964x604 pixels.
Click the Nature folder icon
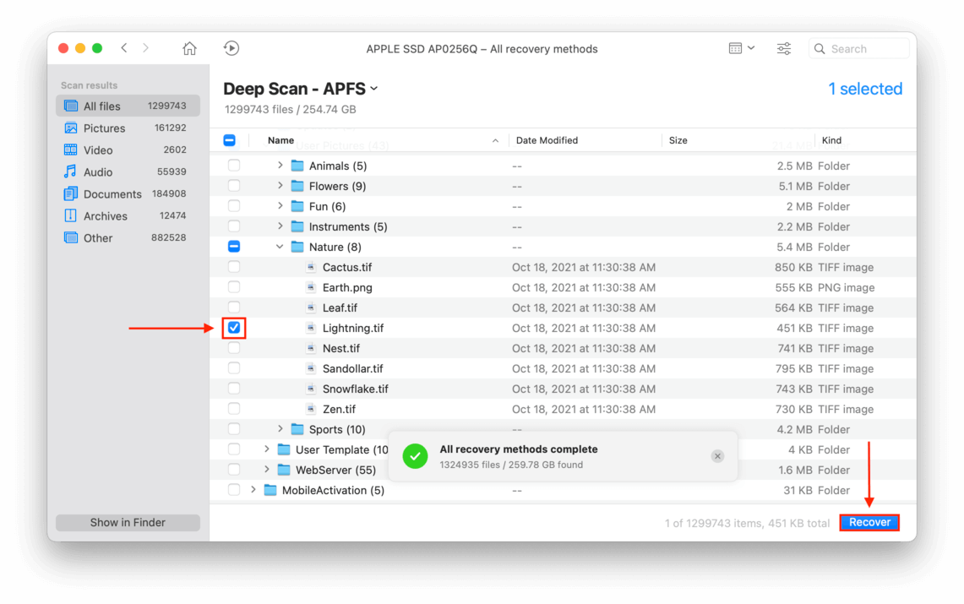coord(297,247)
